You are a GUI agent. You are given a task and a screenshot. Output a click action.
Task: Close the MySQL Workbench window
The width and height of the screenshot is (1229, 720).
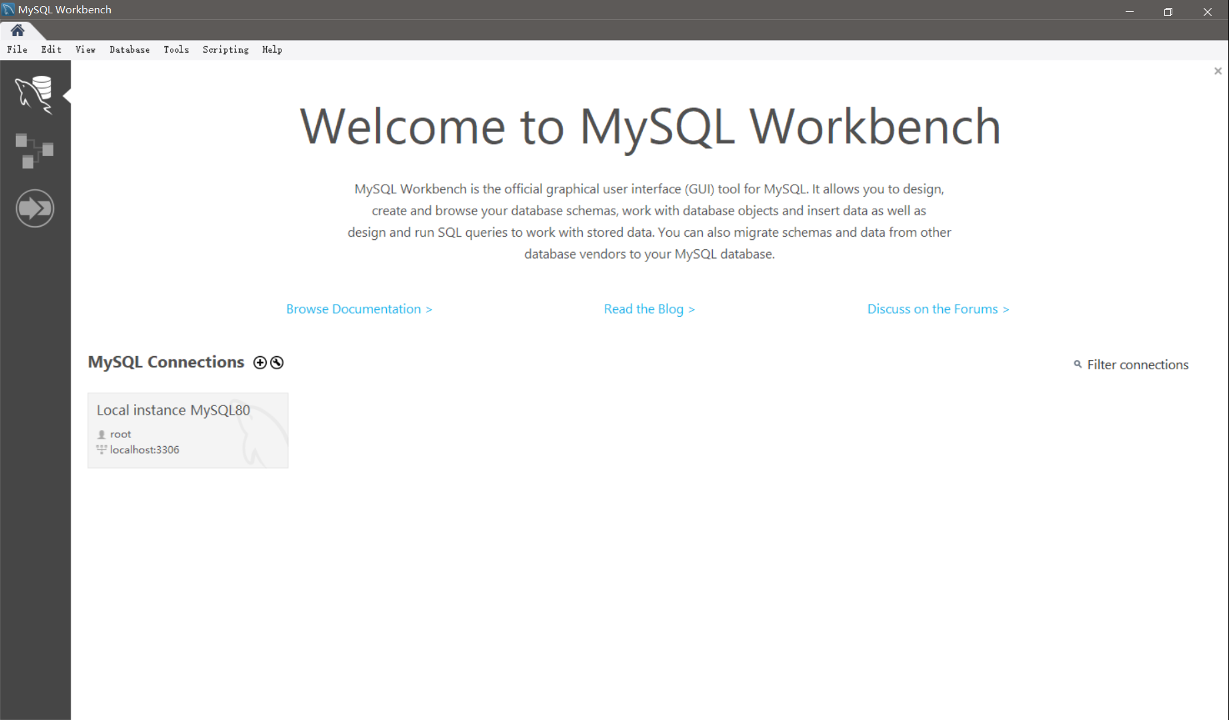[1208, 11]
